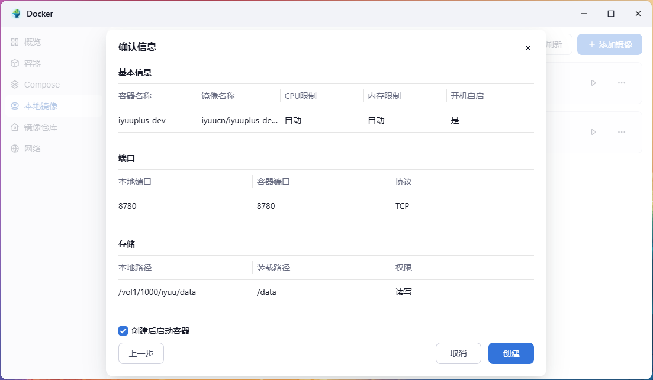Image resolution: width=653 pixels, height=380 pixels.
Task: Minimize the Docker window
Action: [x=584, y=14]
